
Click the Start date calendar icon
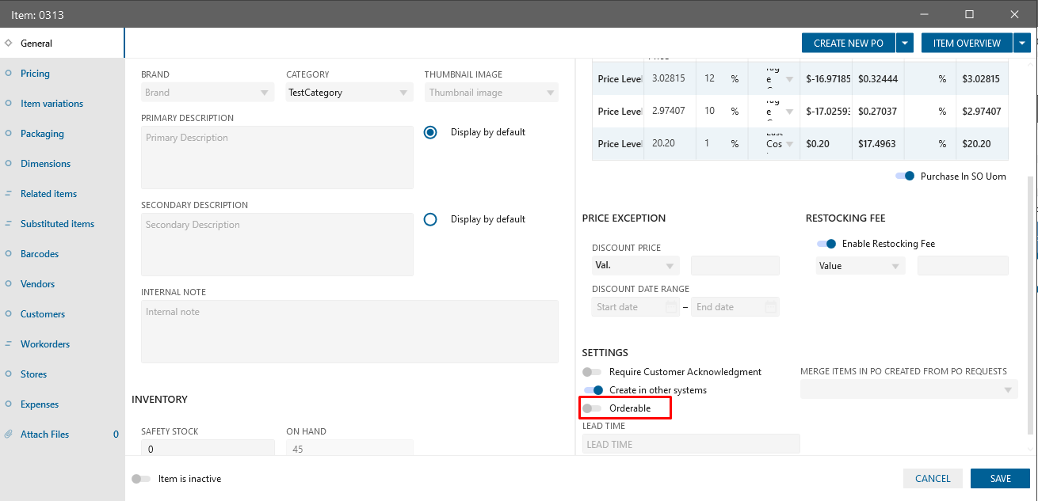pyautogui.click(x=670, y=307)
